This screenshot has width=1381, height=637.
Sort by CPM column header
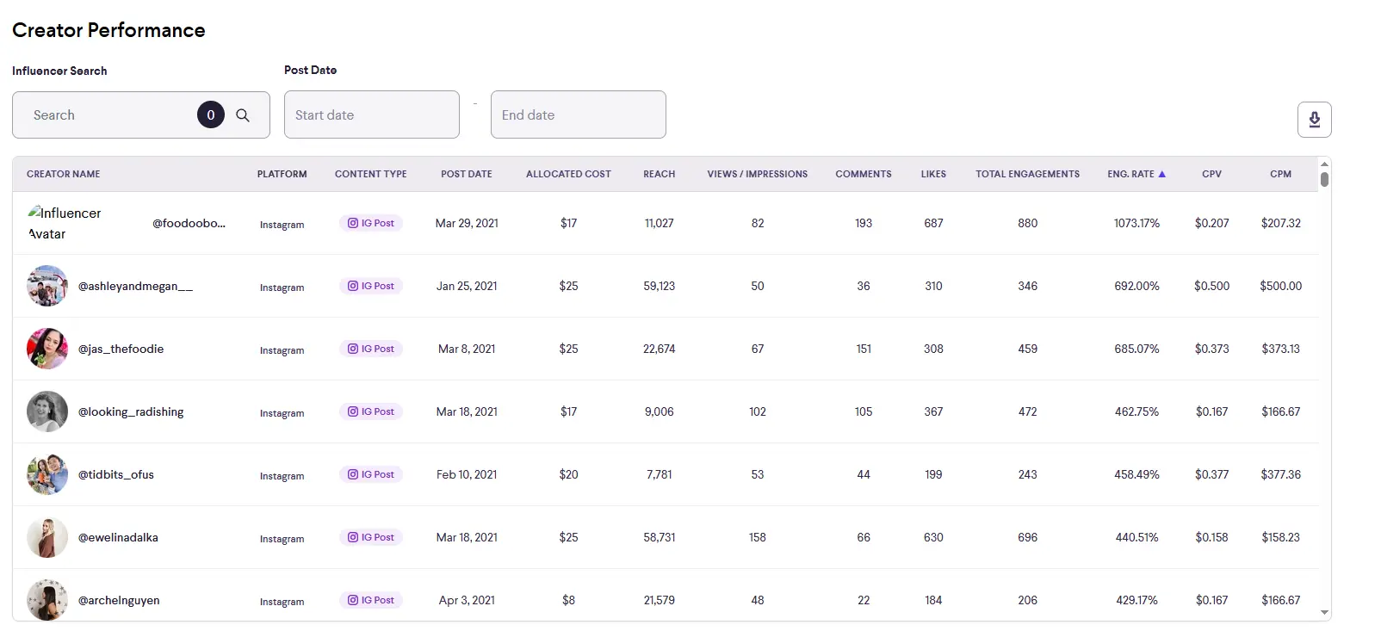(1280, 174)
